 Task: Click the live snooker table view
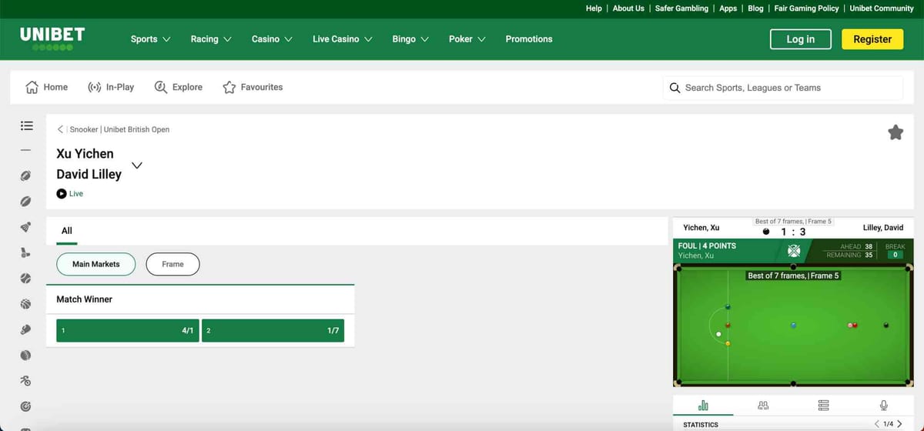pos(794,326)
